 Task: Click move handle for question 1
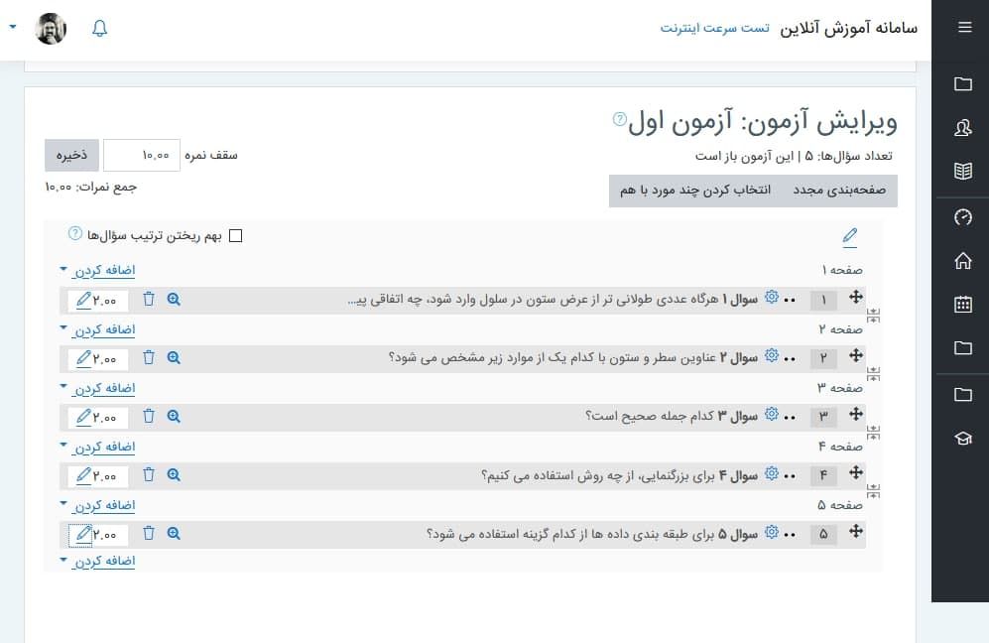click(x=855, y=297)
